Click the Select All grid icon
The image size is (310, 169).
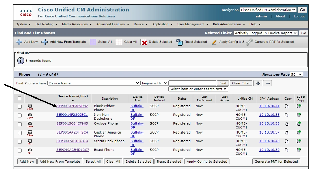pyautogui.click(x=93, y=42)
